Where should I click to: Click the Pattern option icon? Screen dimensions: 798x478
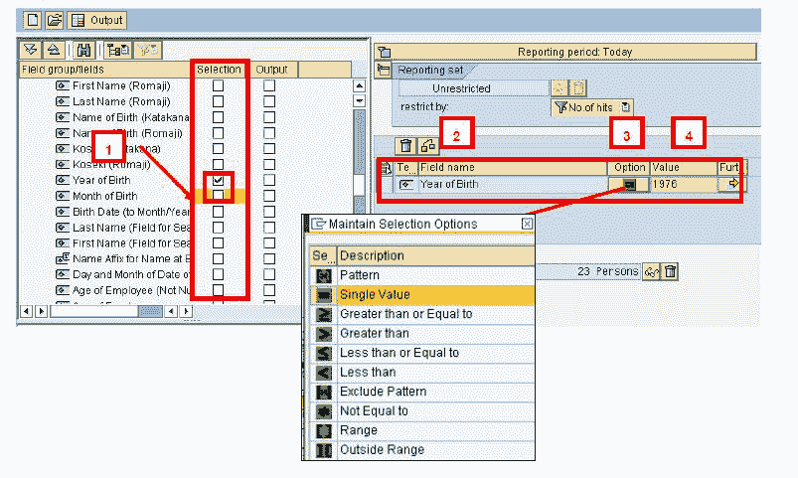pos(324,275)
